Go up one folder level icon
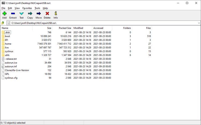 3,23
